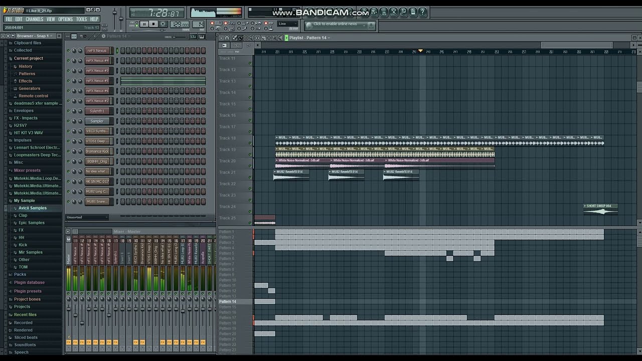Open the VIEW menu
Viewport: 642px width, 361px height.
pos(51,19)
